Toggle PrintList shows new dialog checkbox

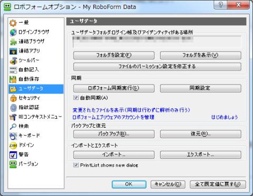pos(76,165)
